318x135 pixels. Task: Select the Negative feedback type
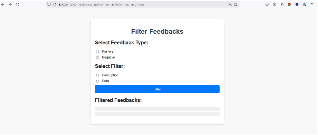pyautogui.click(x=98, y=58)
